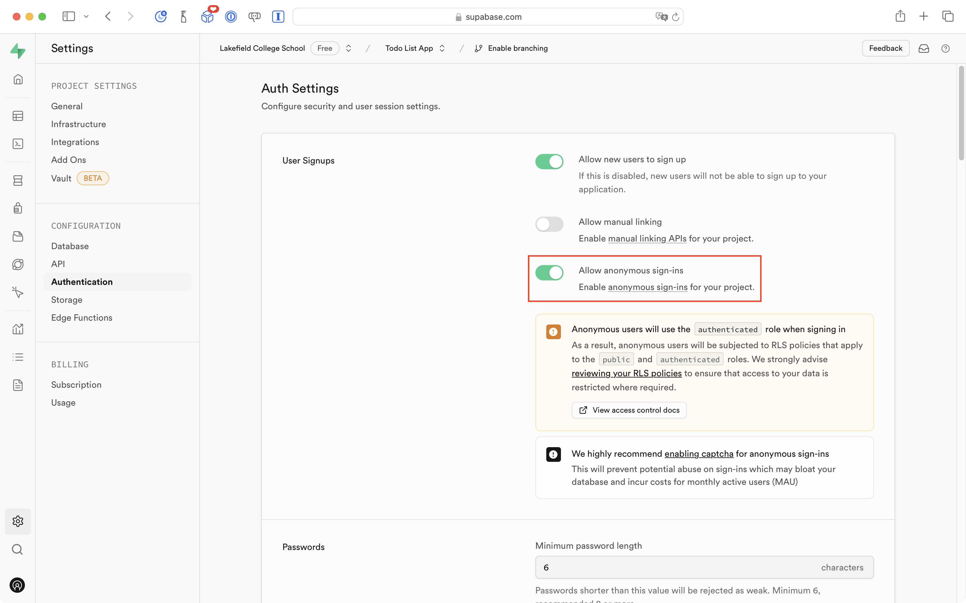The image size is (966, 603).
Task: Open the notifications inbox icon
Action: pos(923,48)
